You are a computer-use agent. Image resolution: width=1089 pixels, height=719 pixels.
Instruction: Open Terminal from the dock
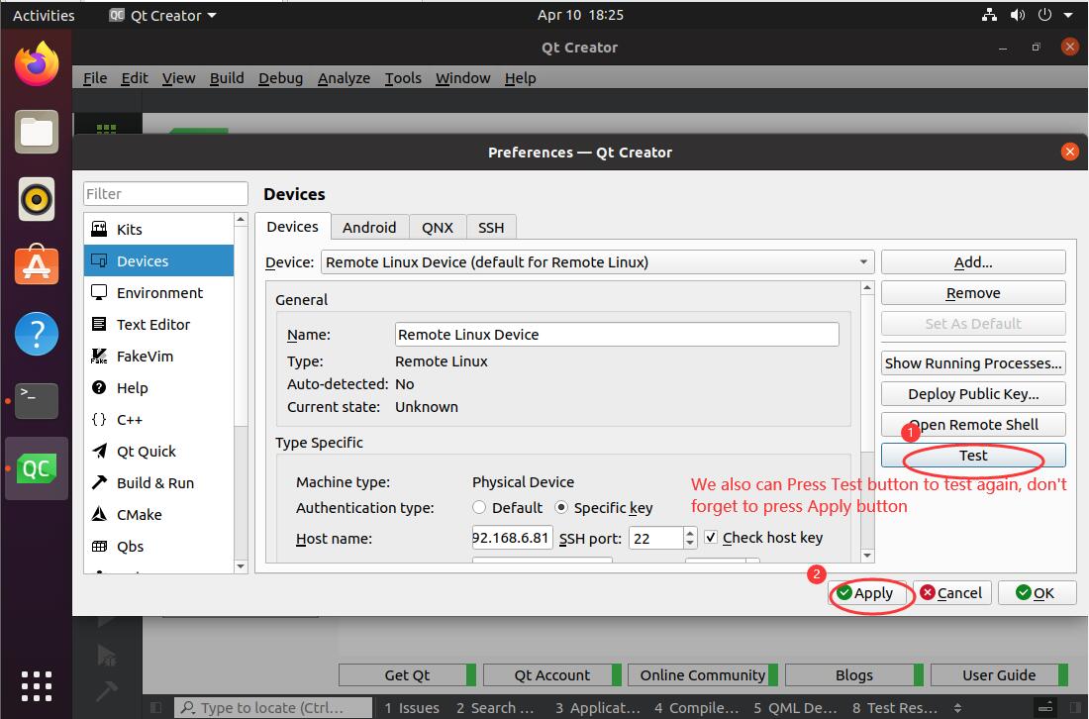tap(36, 401)
